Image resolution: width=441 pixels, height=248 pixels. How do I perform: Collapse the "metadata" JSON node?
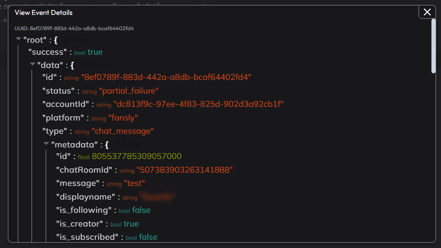pyautogui.click(x=46, y=144)
